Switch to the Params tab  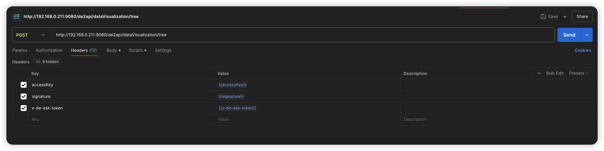point(20,50)
